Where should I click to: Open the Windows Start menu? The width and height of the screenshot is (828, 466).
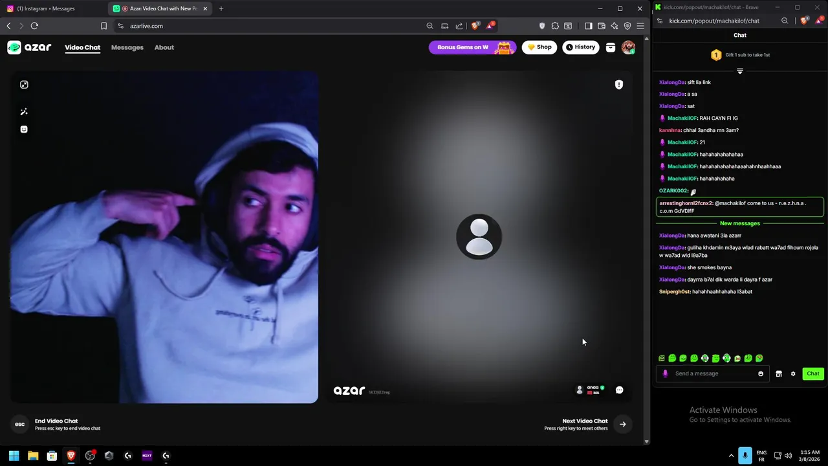(x=14, y=456)
